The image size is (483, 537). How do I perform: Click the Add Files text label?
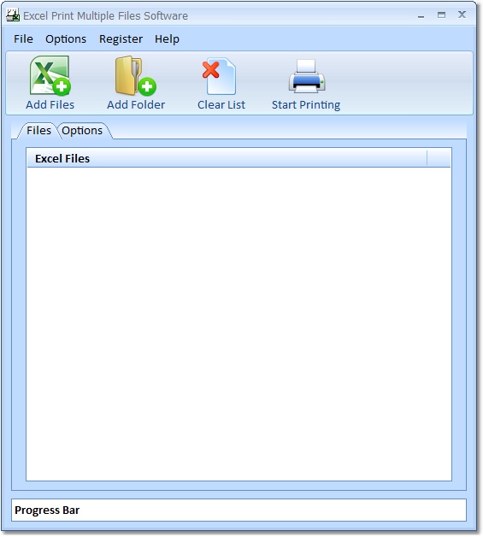click(50, 104)
